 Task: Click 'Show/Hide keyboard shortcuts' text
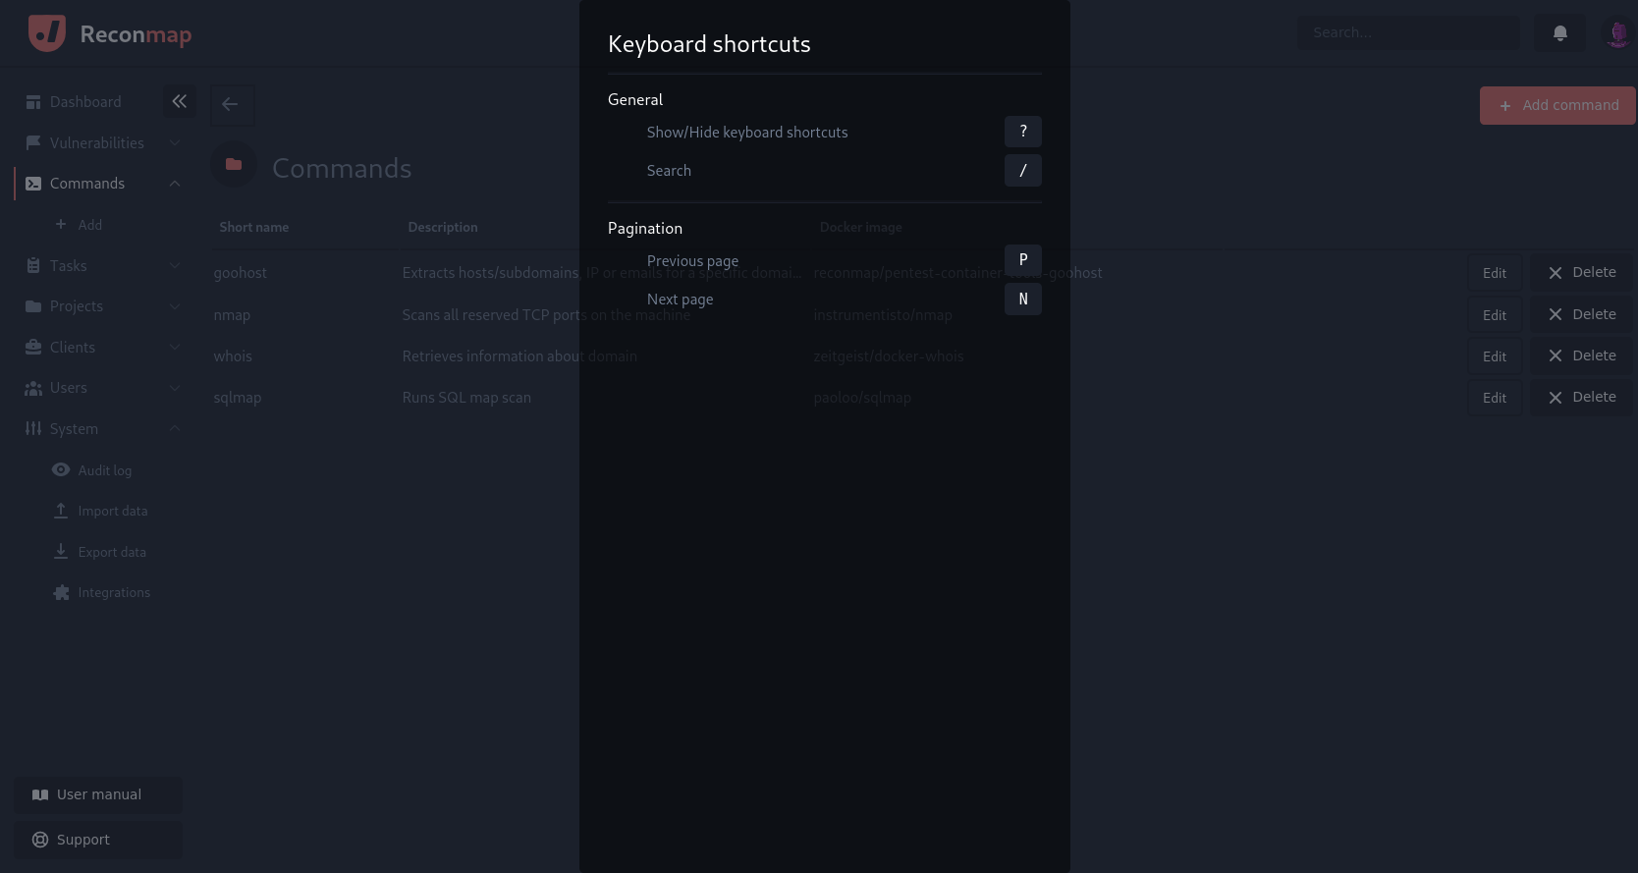pyautogui.click(x=747, y=133)
